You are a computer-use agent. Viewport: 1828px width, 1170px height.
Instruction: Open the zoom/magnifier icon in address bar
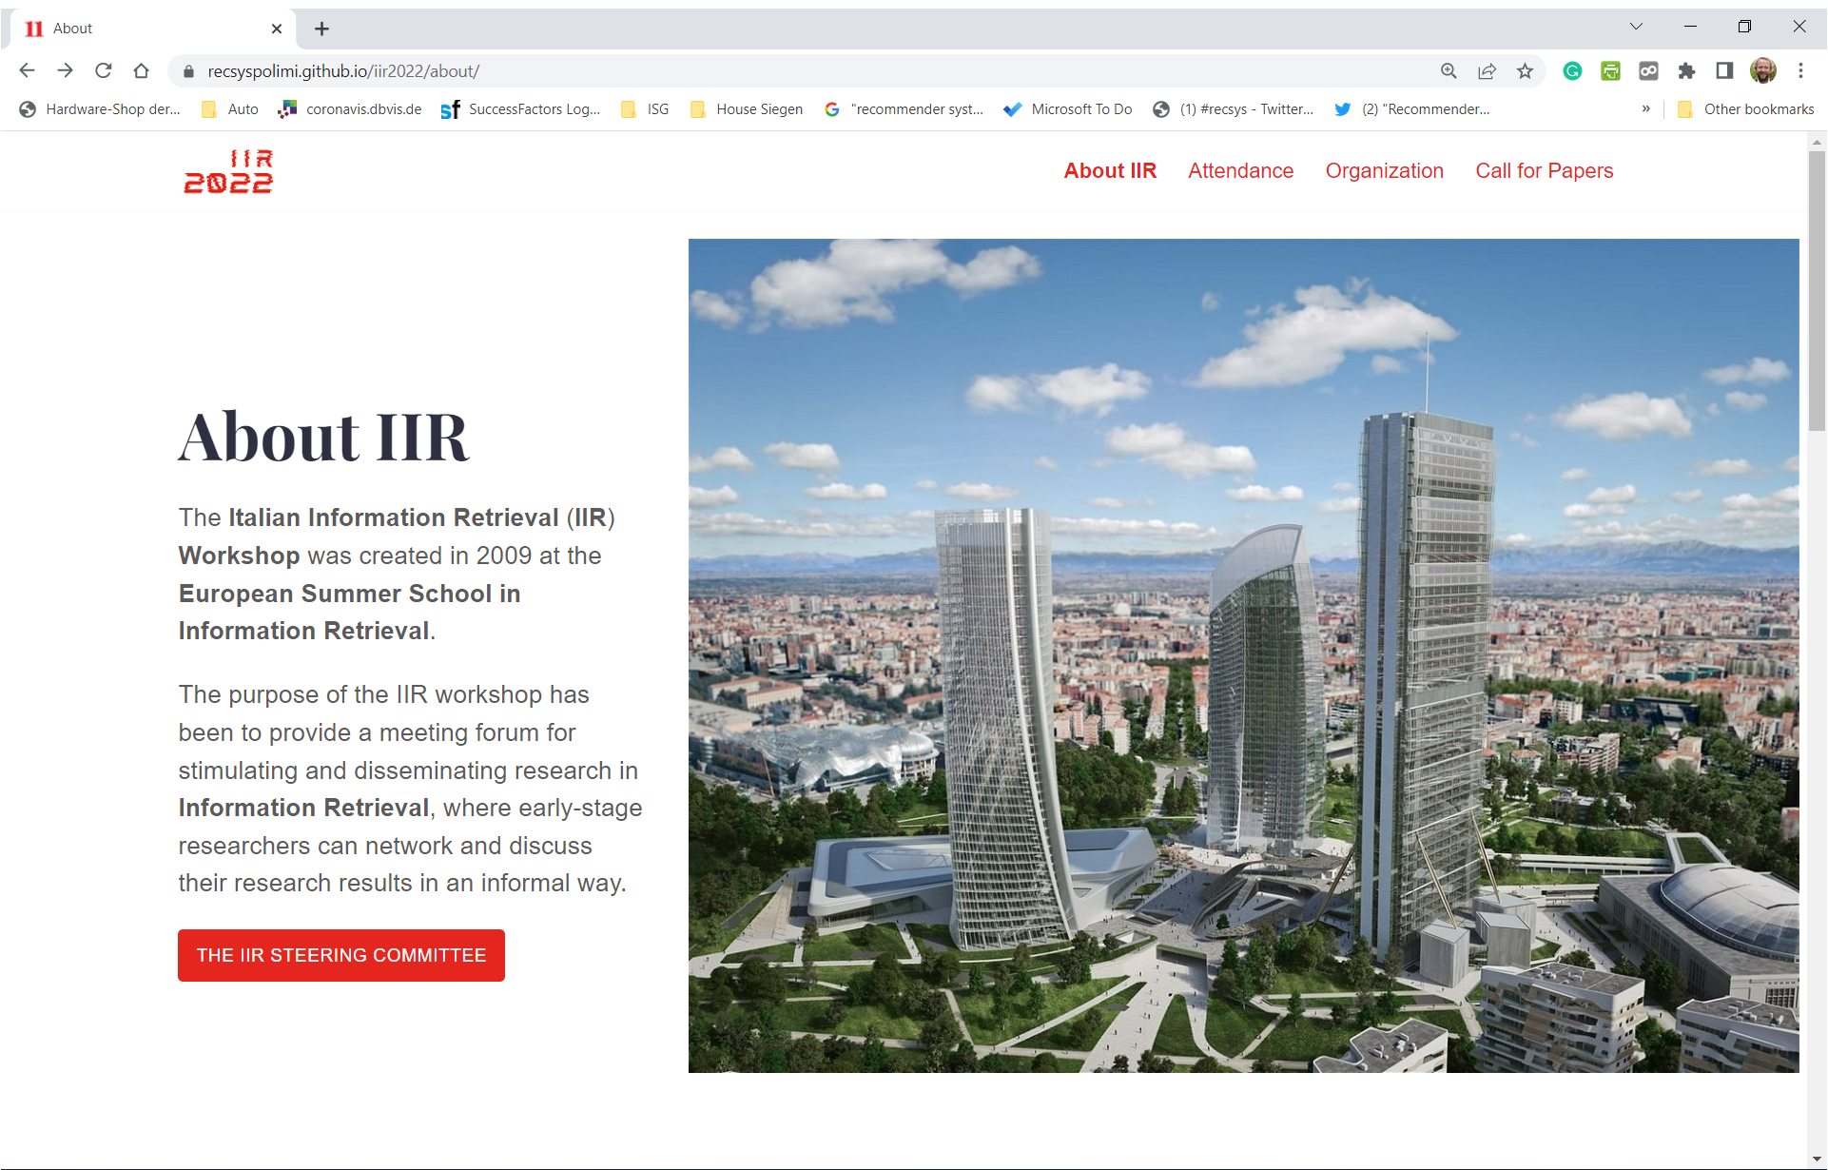pyautogui.click(x=1449, y=71)
